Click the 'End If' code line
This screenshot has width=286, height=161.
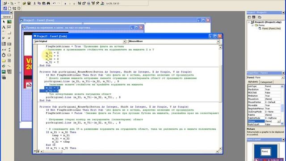[x=50, y=145]
